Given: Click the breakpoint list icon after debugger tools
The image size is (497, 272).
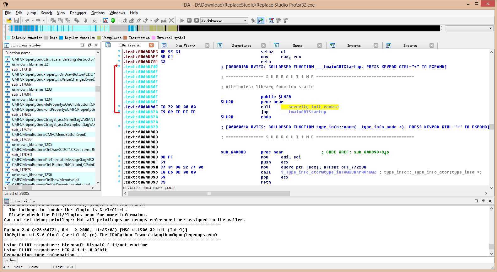Looking at the screenshot, I should tap(272, 20).
